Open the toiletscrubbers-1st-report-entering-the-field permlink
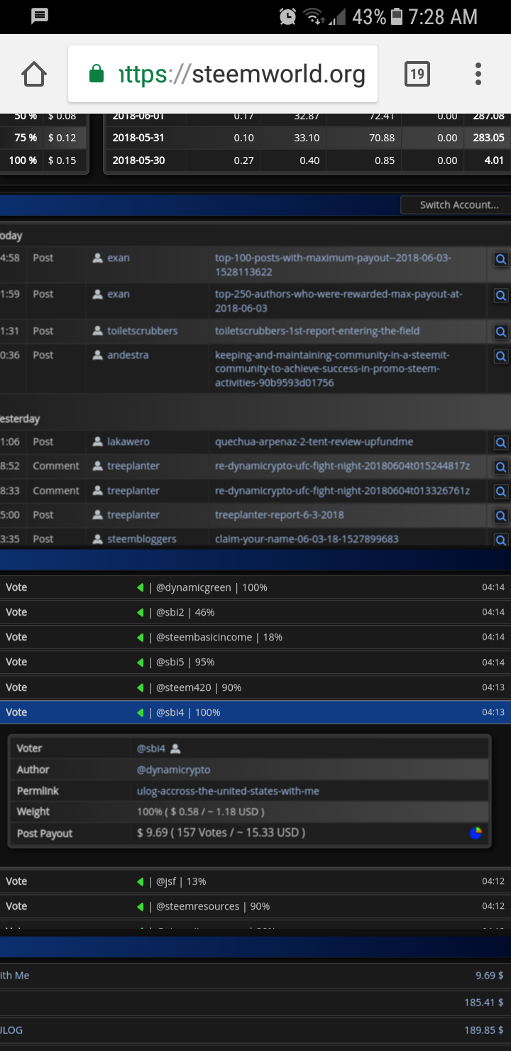This screenshot has height=1051, width=511. click(x=317, y=331)
